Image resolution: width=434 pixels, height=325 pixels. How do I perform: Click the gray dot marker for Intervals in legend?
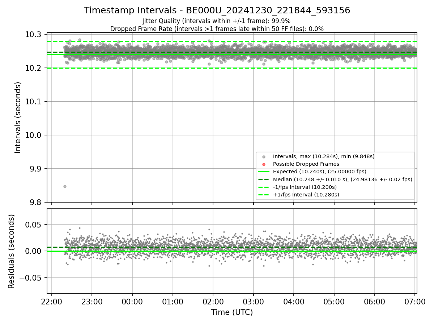[x=264, y=157]
